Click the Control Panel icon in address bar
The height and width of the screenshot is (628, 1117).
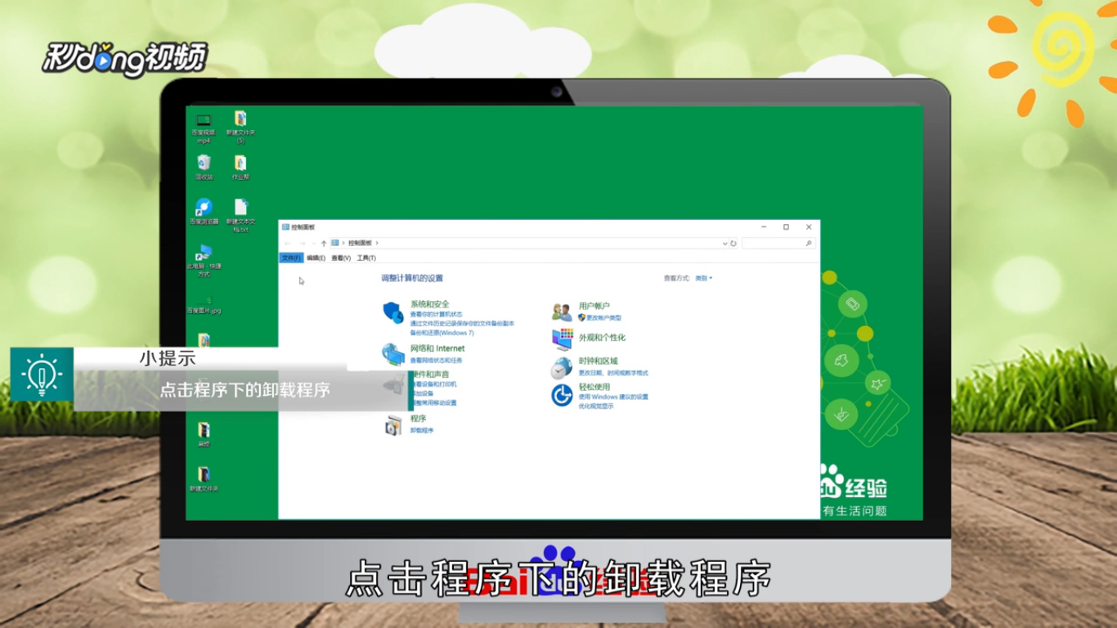click(x=335, y=243)
